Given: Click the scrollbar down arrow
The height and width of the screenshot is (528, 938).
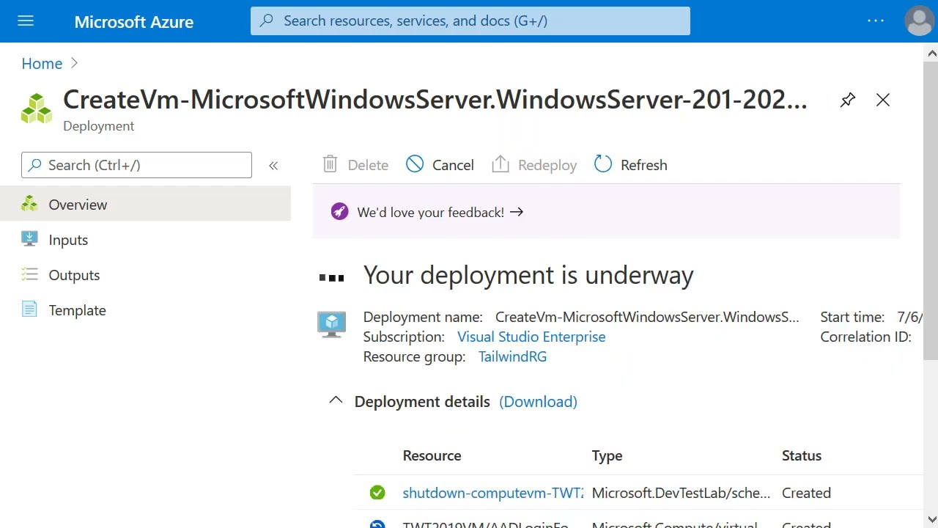Looking at the screenshot, I should click(931, 519).
